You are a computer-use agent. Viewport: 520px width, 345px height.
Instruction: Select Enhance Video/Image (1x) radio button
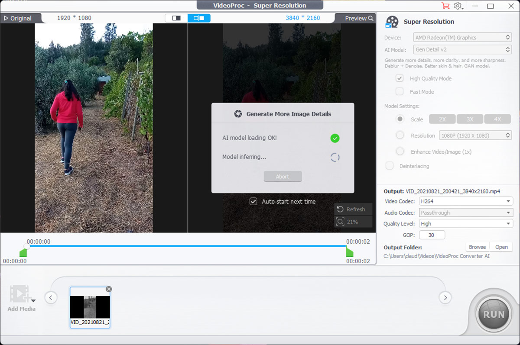[400, 152]
